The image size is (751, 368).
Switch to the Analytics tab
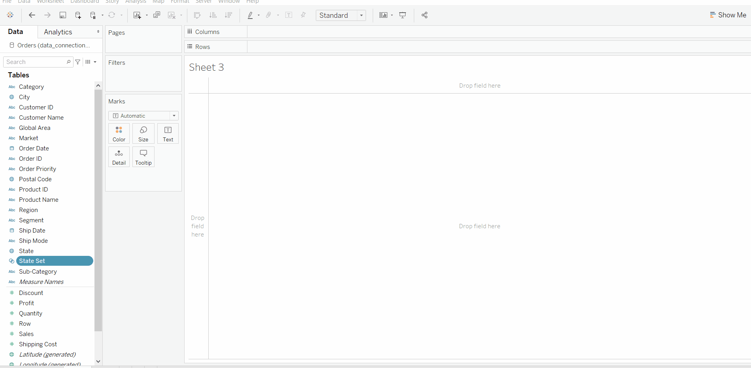[58, 32]
